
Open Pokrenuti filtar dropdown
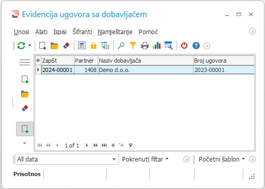pyautogui.click(x=145, y=159)
